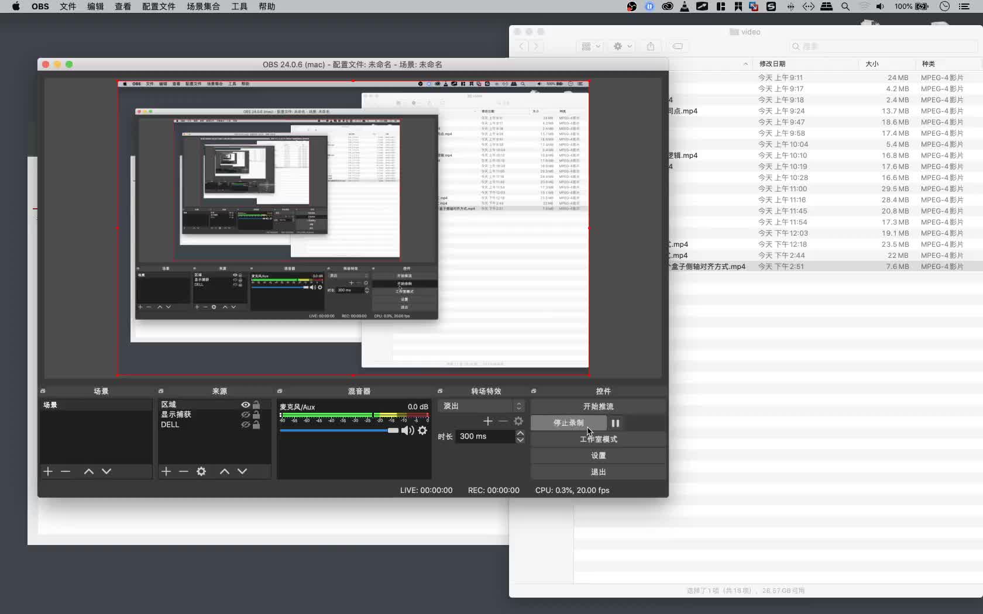Click 工作室模式 button
This screenshot has height=614, width=983.
point(598,439)
